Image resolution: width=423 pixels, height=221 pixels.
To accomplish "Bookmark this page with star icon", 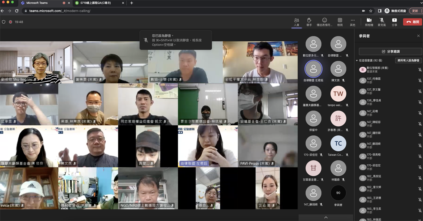I will point(371,11).
